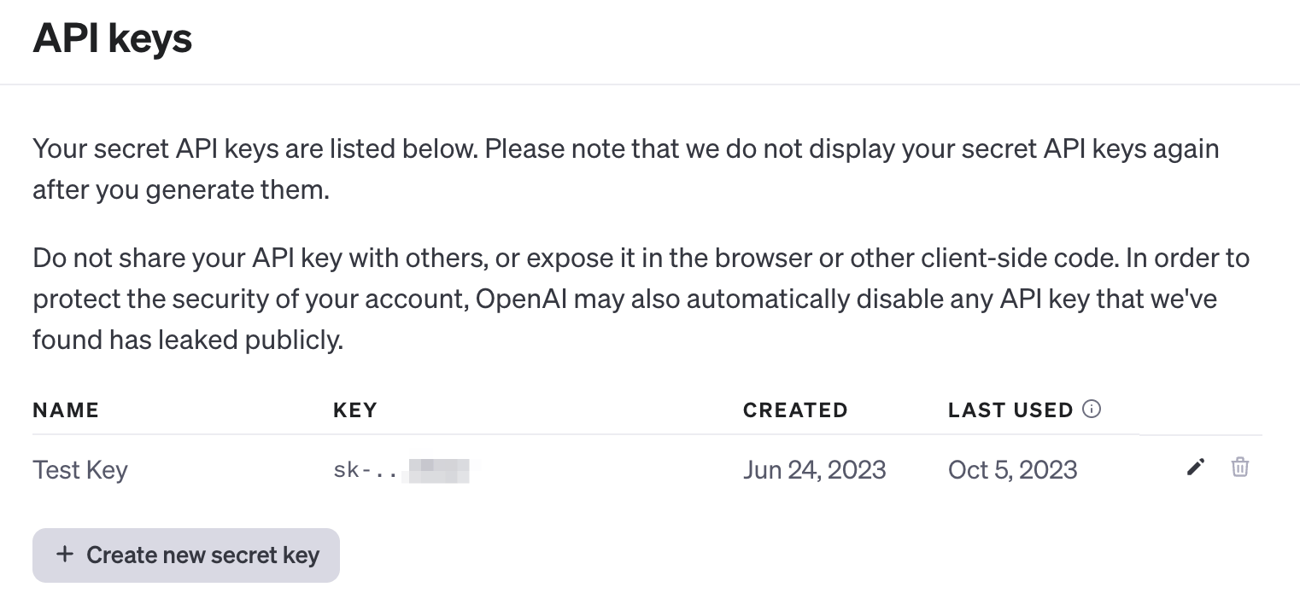This screenshot has width=1300, height=616.
Task: Click the sentence starting 'Your secret API keys'
Action: [256, 149]
